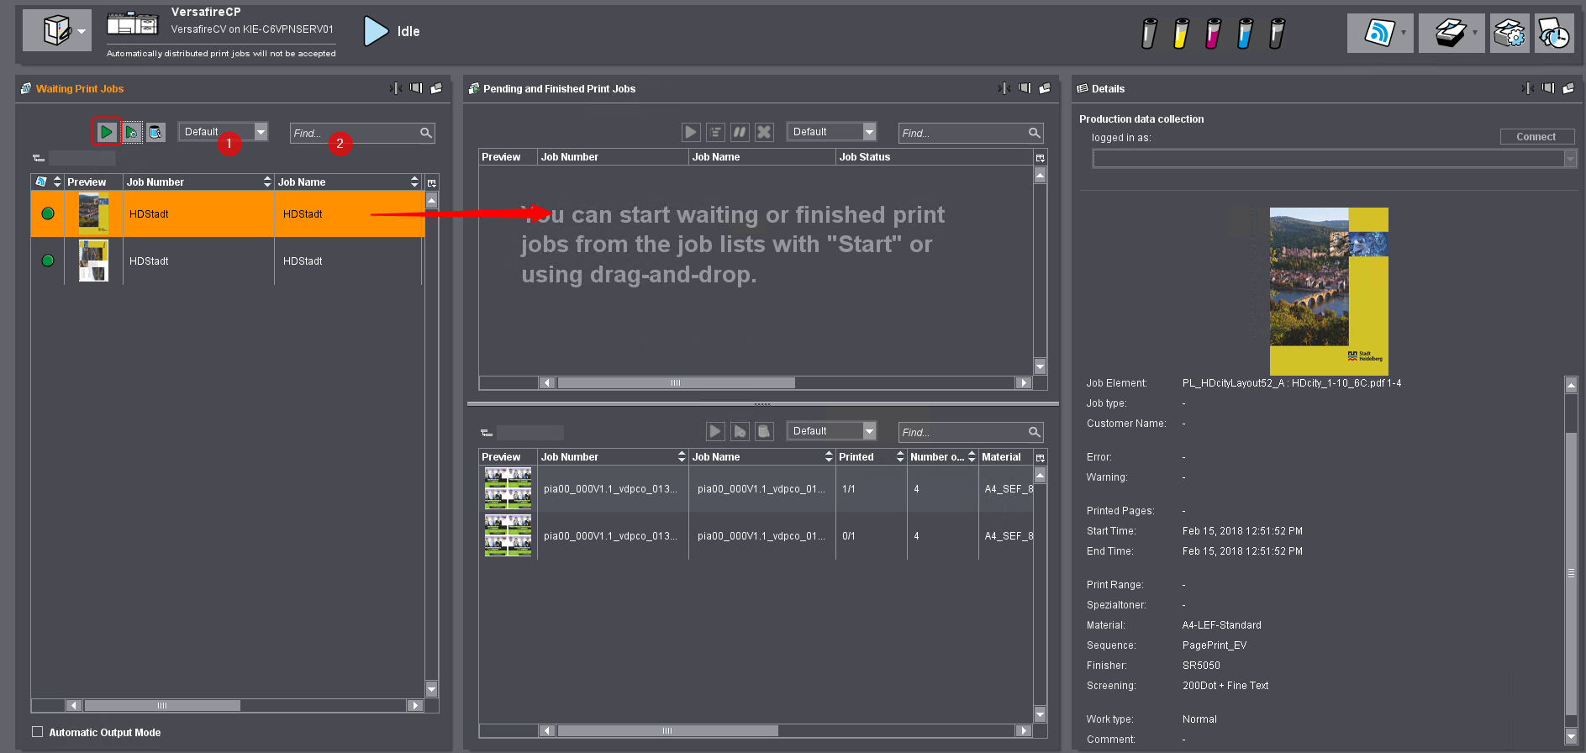Open the device settings gear-box icon
The width and height of the screenshot is (1586, 753).
[x=1510, y=34]
